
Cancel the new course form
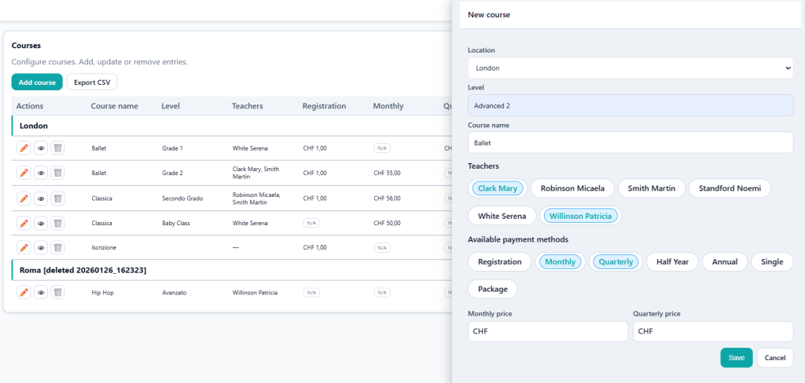(774, 358)
